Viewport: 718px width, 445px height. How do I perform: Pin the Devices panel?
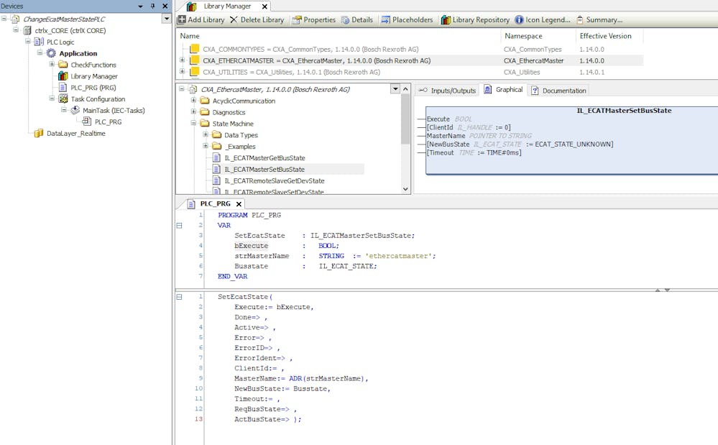[x=152, y=6]
